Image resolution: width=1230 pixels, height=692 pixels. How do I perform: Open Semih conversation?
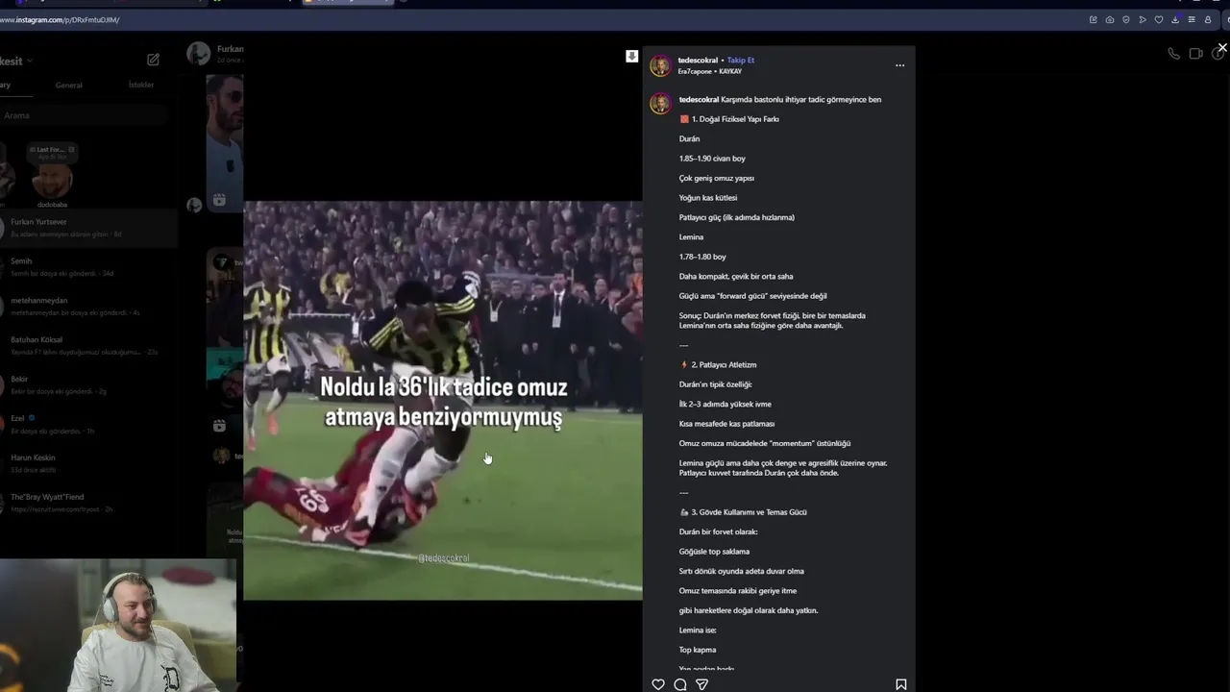pos(88,267)
